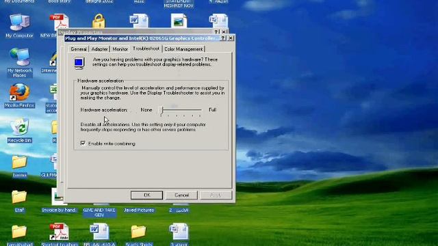The width and height of the screenshot is (438, 246).
Task: Click the help question mark in the graphics dialog title bar
Action: [x=223, y=38]
